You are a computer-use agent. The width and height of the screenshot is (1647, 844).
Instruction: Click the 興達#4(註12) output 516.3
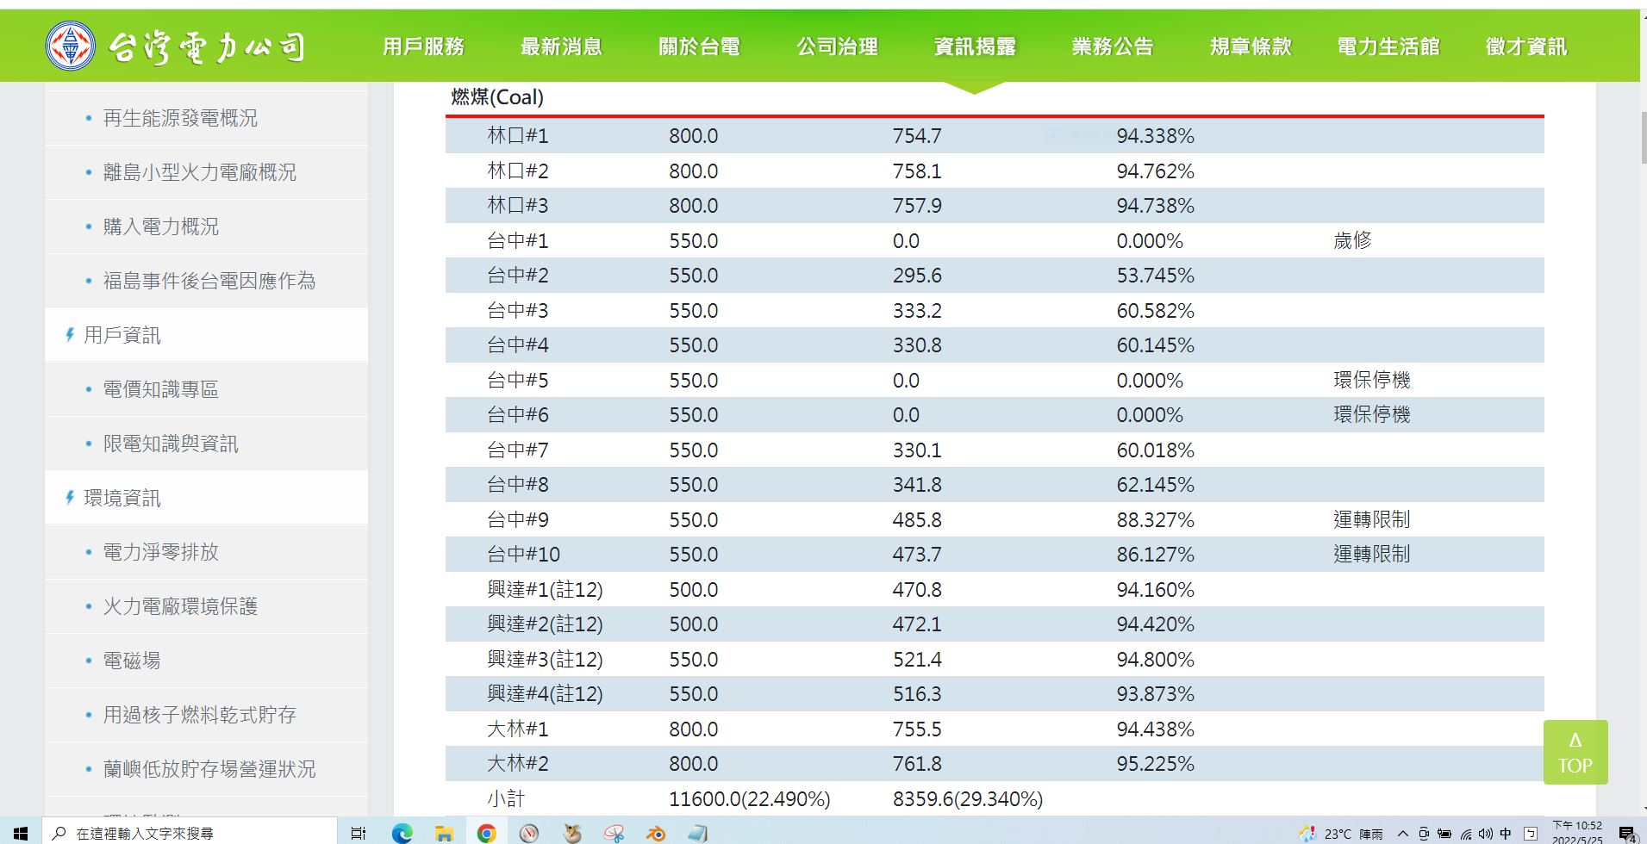click(x=917, y=694)
